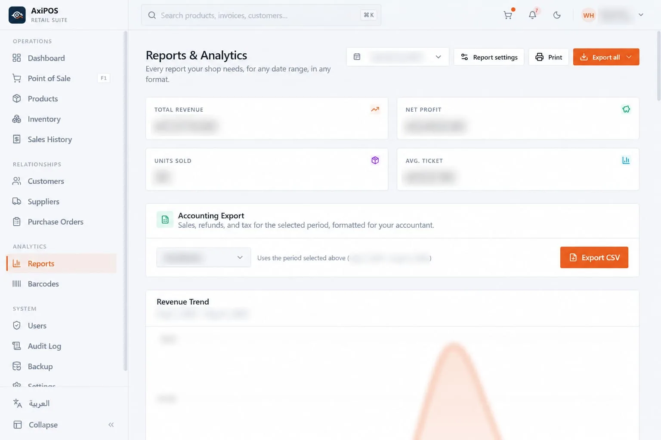The height and width of the screenshot is (440, 661).
Task: Click the Units Sold box icon
Action: tap(375, 160)
